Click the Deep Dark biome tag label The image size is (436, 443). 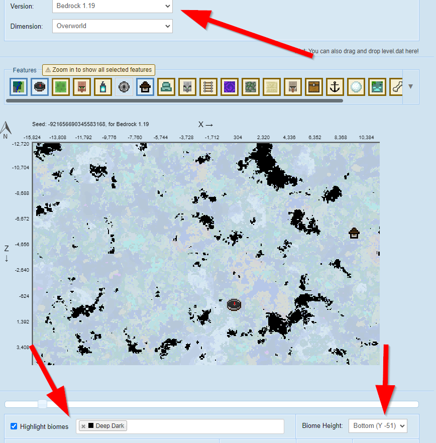(110, 426)
